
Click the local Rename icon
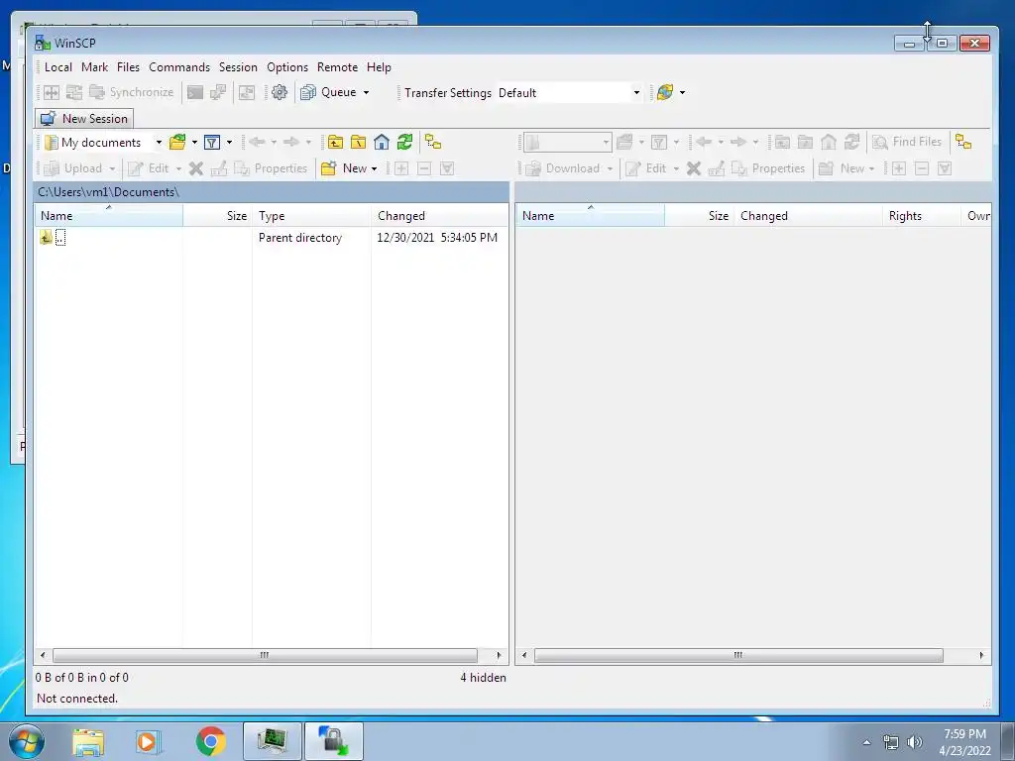pyautogui.click(x=219, y=168)
